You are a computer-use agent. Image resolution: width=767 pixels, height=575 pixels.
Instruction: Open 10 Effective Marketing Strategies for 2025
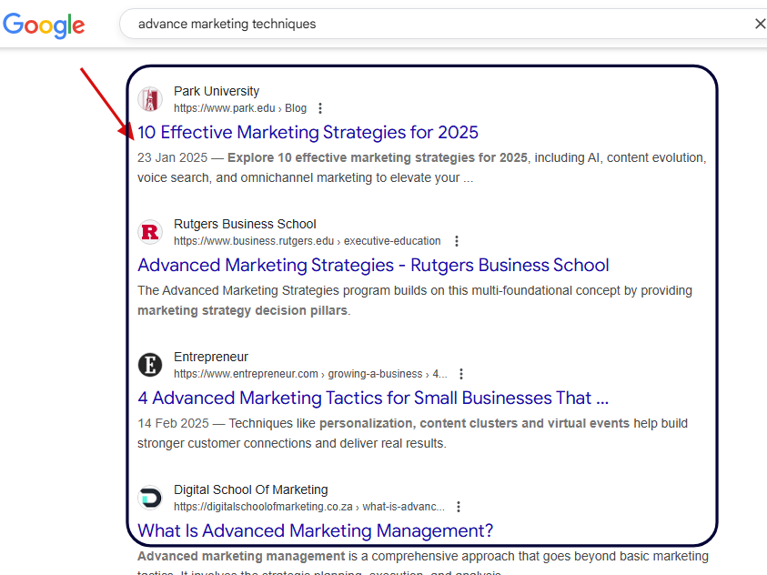(x=308, y=133)
